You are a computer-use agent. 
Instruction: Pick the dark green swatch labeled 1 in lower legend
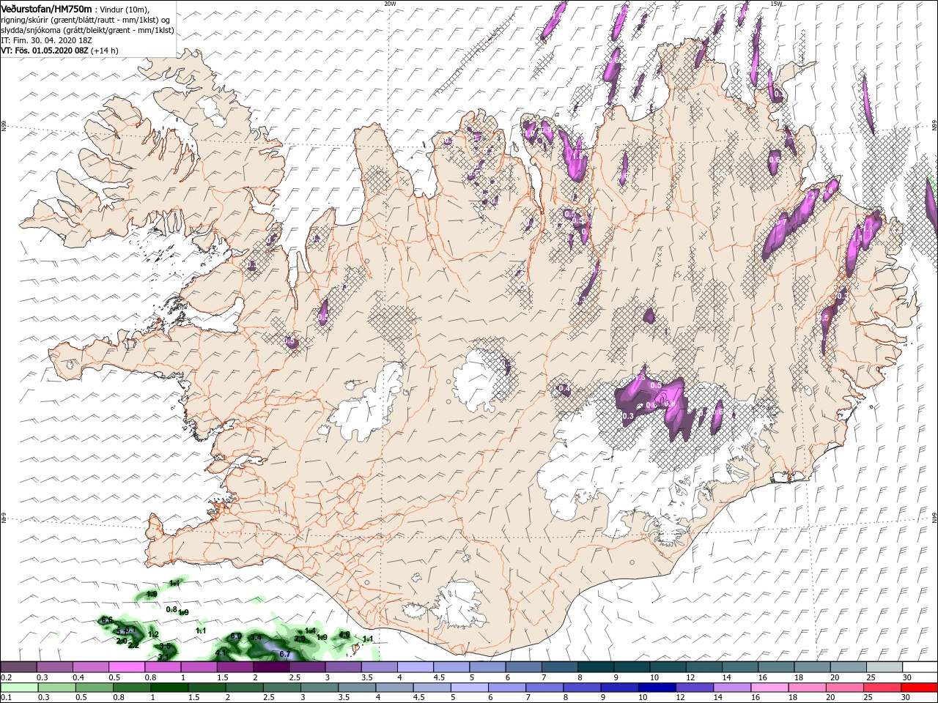169,688
